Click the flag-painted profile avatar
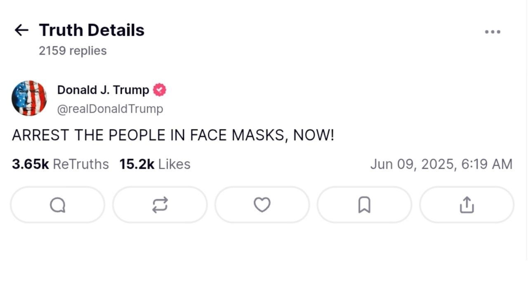This screenshot has height=297, width=528. 29,98
